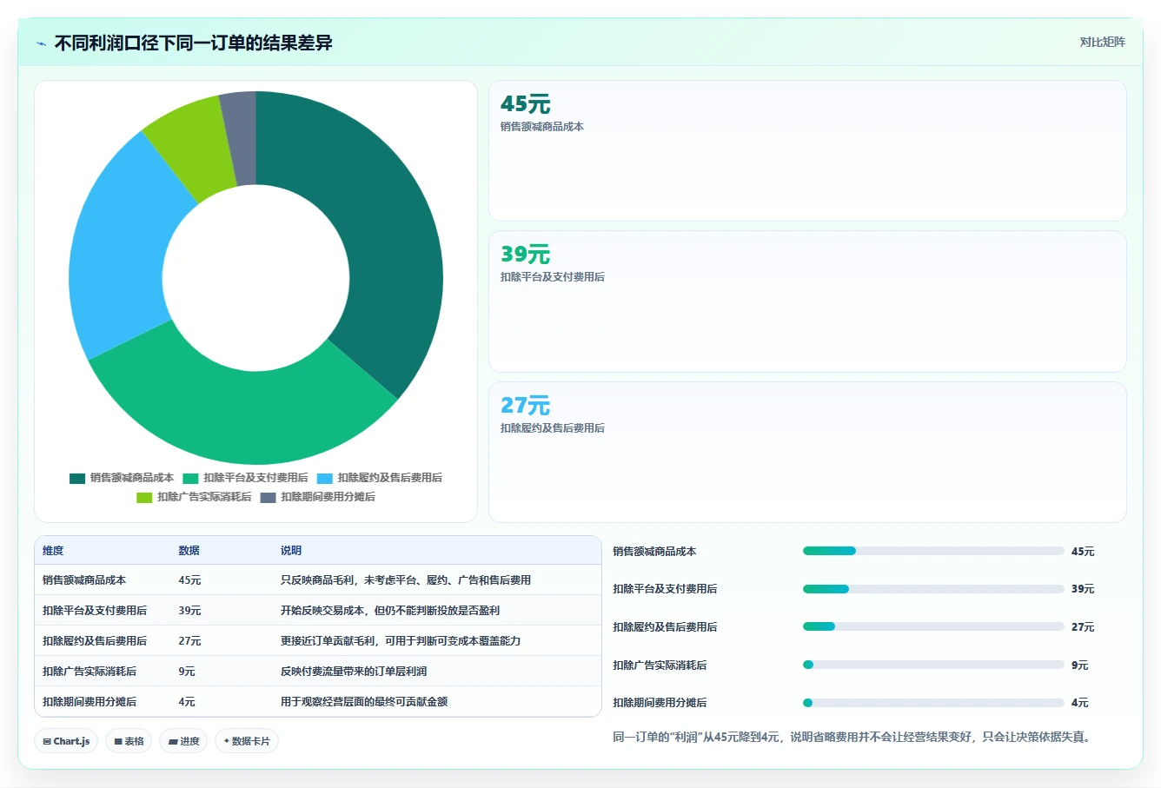Click the 45元 value beside the progress bar

tap(1083, 552)
